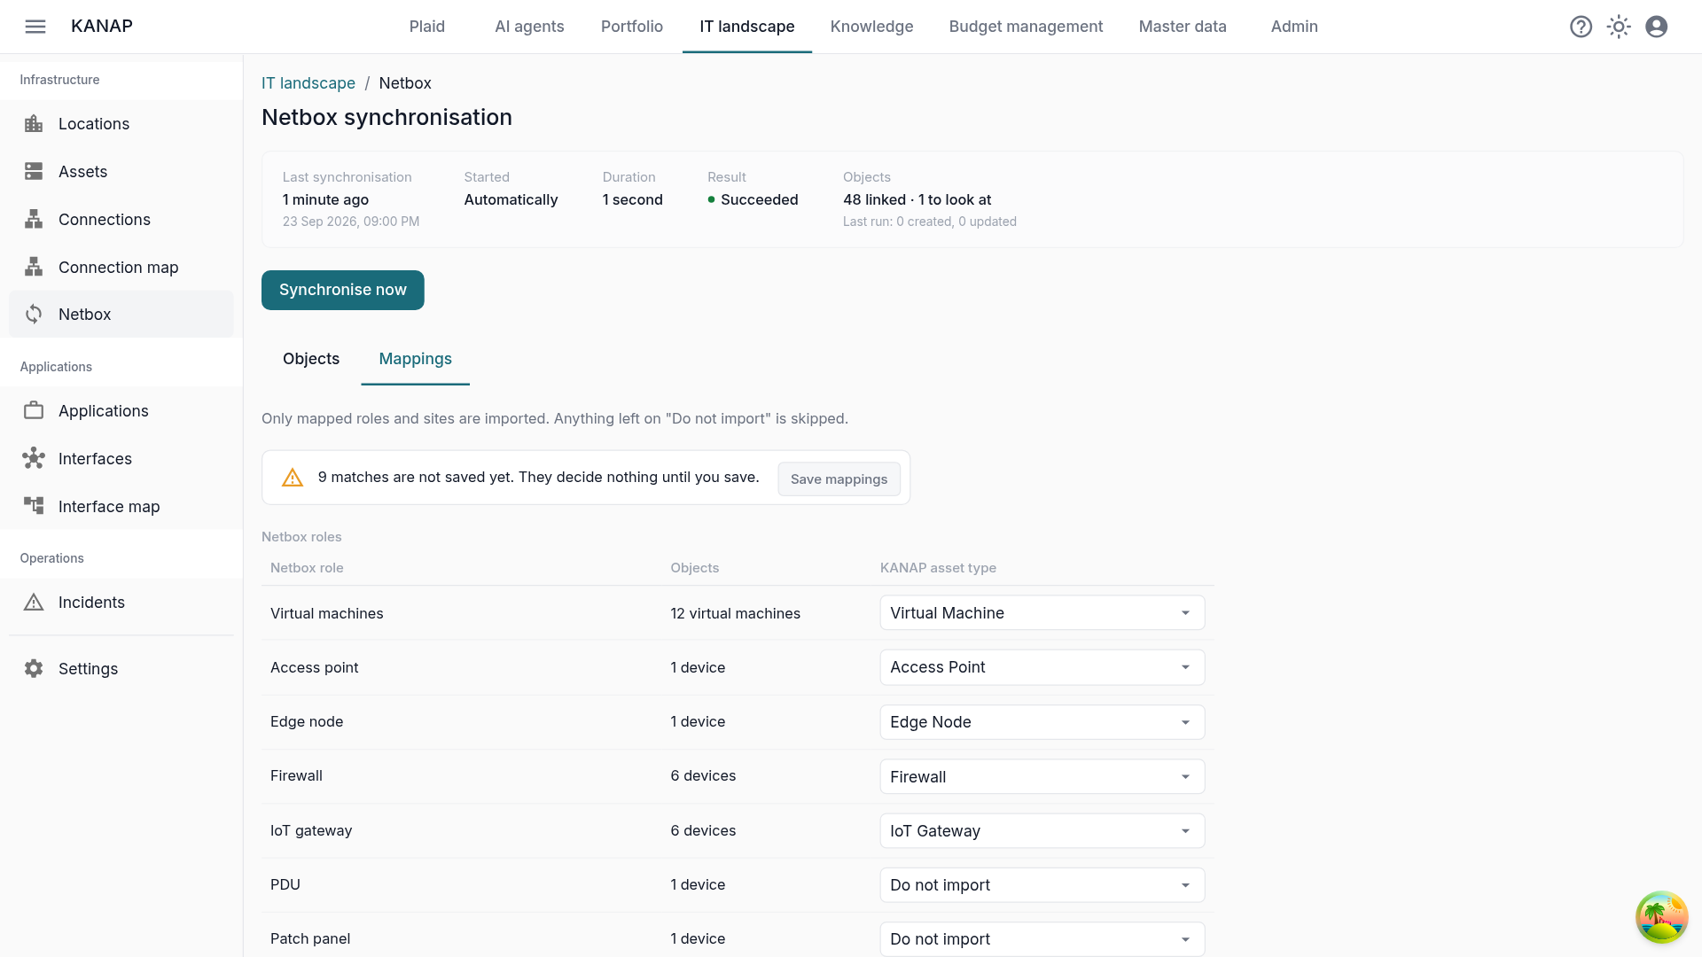
Task: Click the Settings gear icon
Action: [34, 669]
